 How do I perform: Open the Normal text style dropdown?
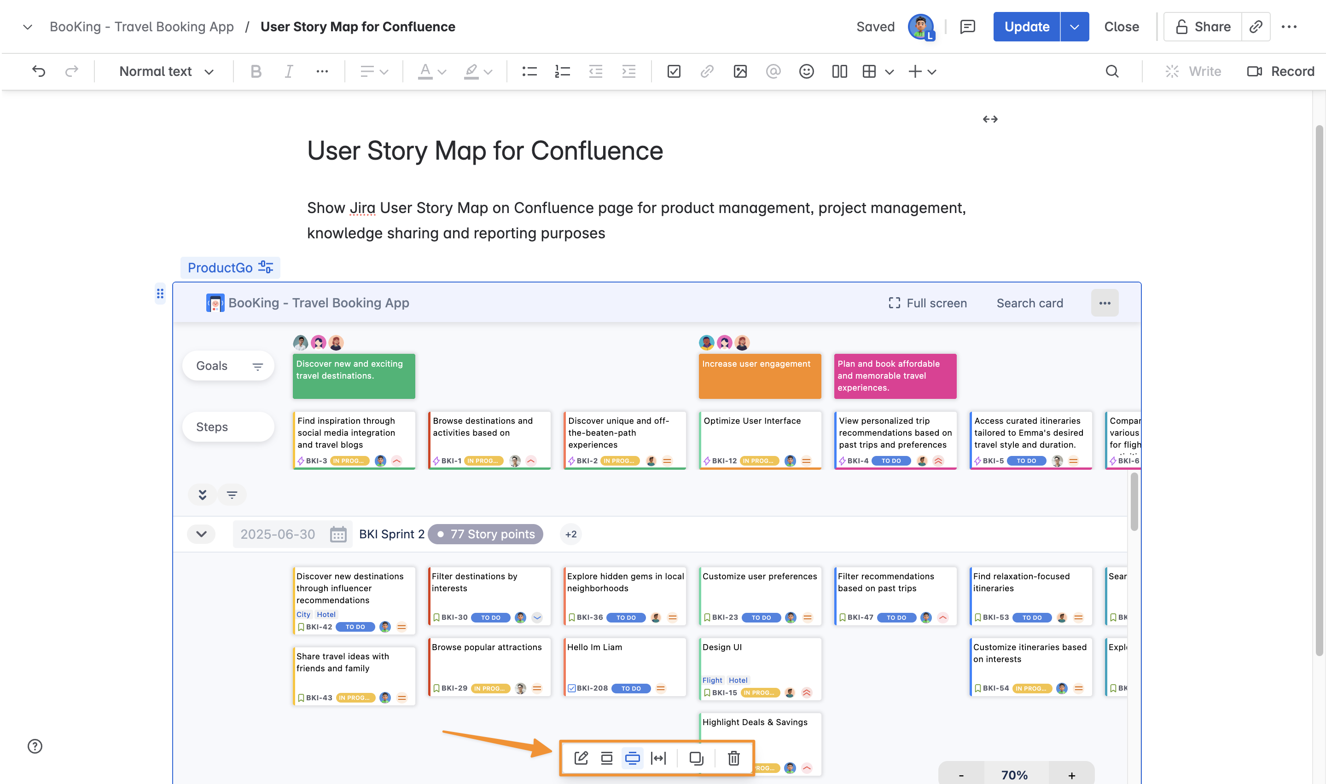click(x=166, y=71)
